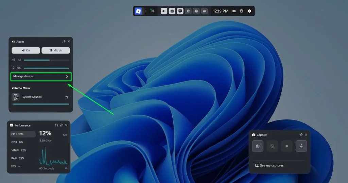The width and height of the screenshot is (348, 183).
Task: Click the Performance widget title icon
Action: tap(12, 125)
